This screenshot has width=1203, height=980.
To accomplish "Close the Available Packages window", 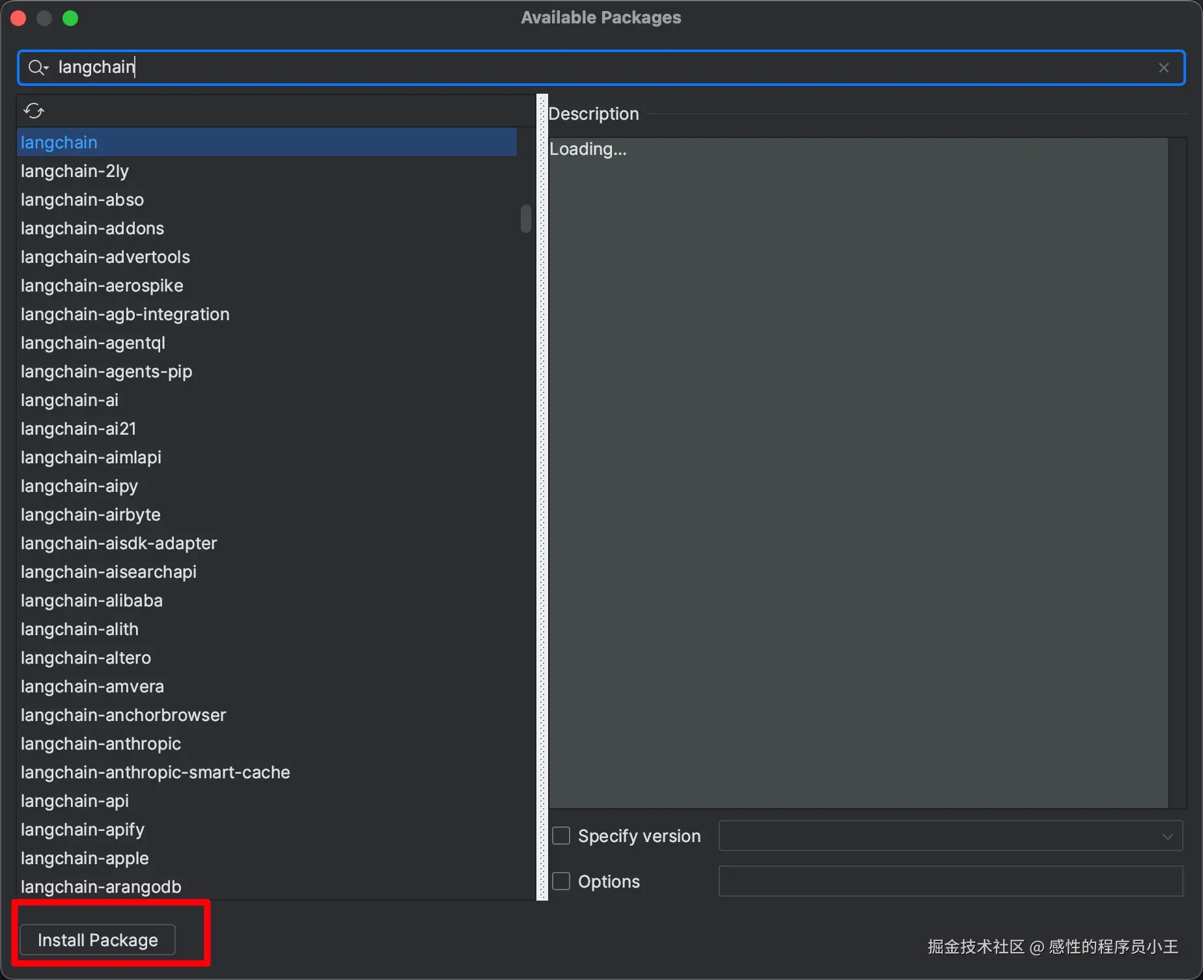I will point(18,18).
